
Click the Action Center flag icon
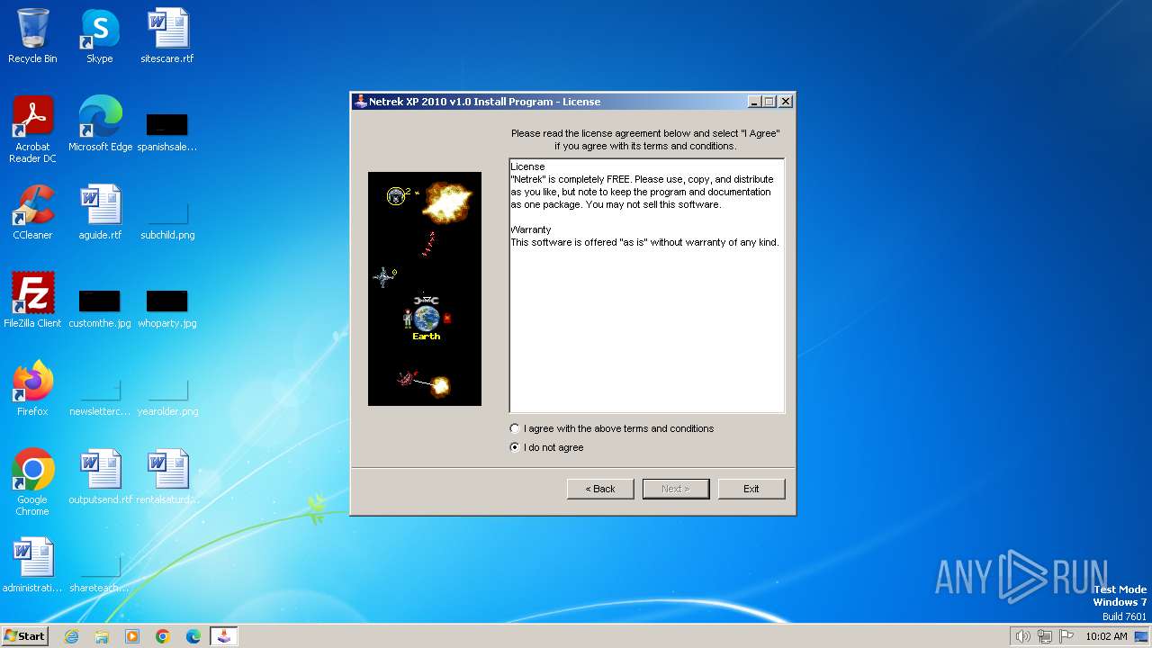[x=1066, y=636]
